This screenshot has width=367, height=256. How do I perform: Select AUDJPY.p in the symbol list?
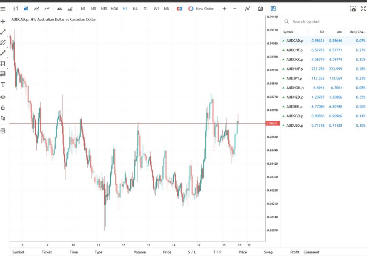[x=324, y=79]
